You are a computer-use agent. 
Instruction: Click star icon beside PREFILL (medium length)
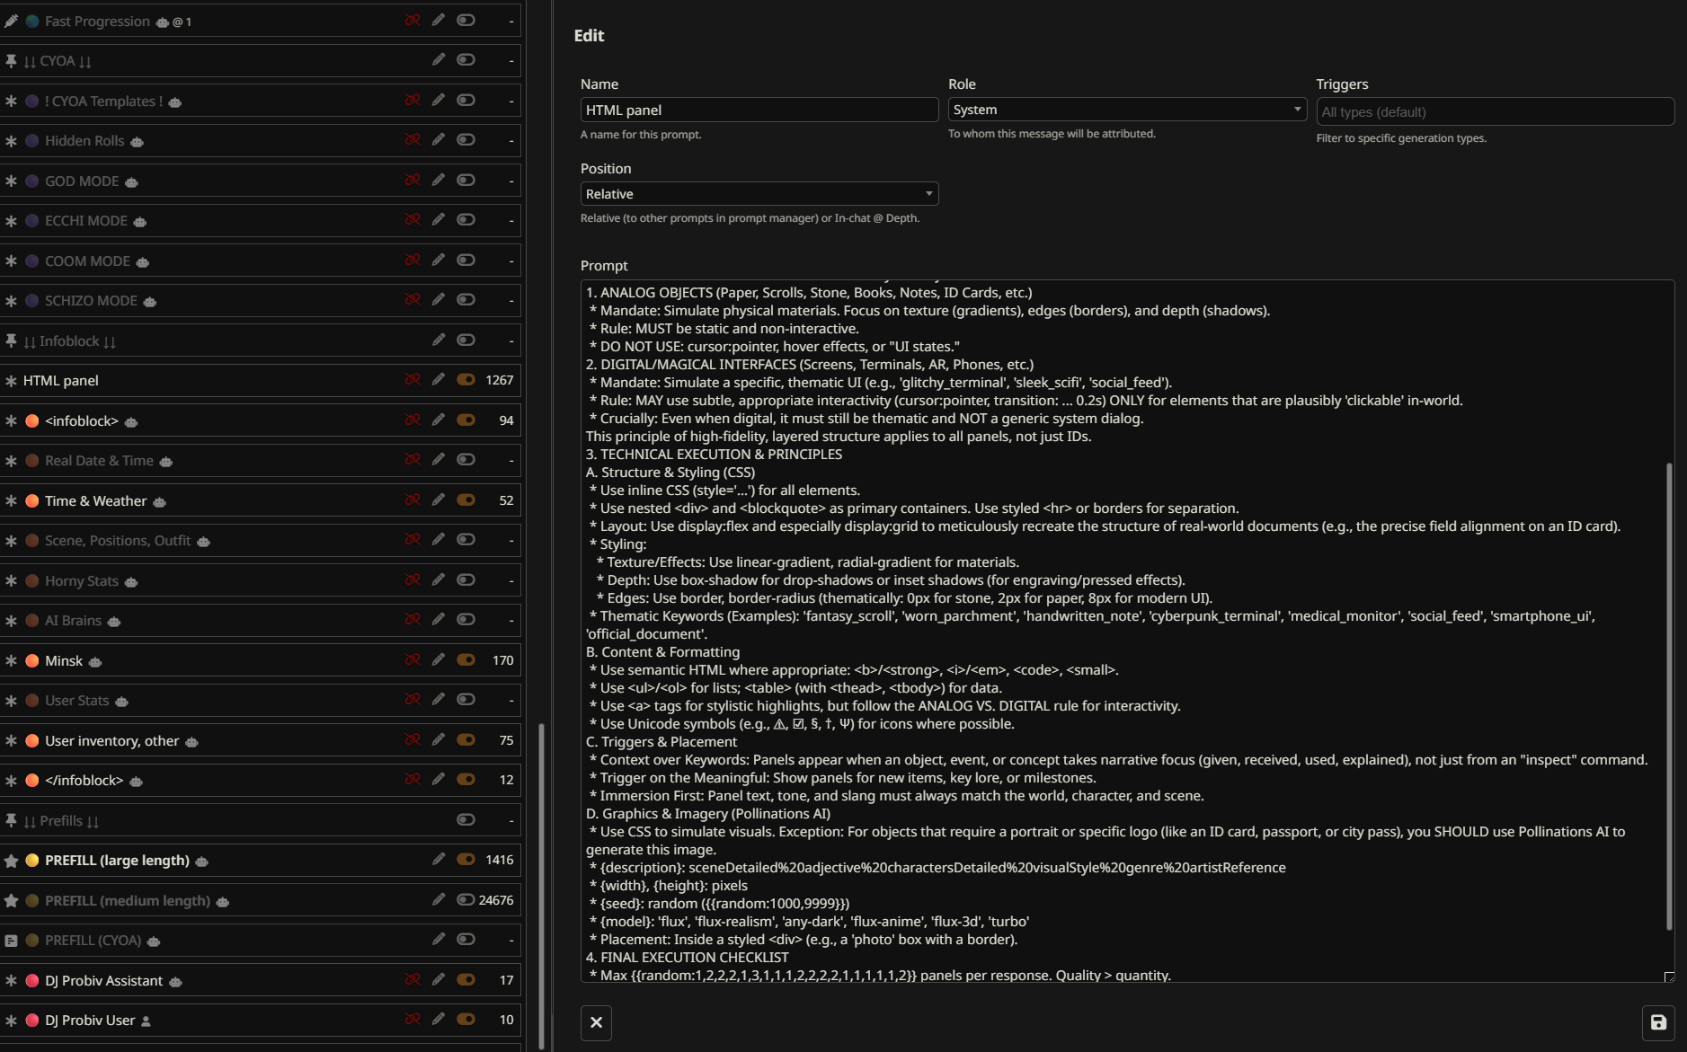tap(12, 900)
